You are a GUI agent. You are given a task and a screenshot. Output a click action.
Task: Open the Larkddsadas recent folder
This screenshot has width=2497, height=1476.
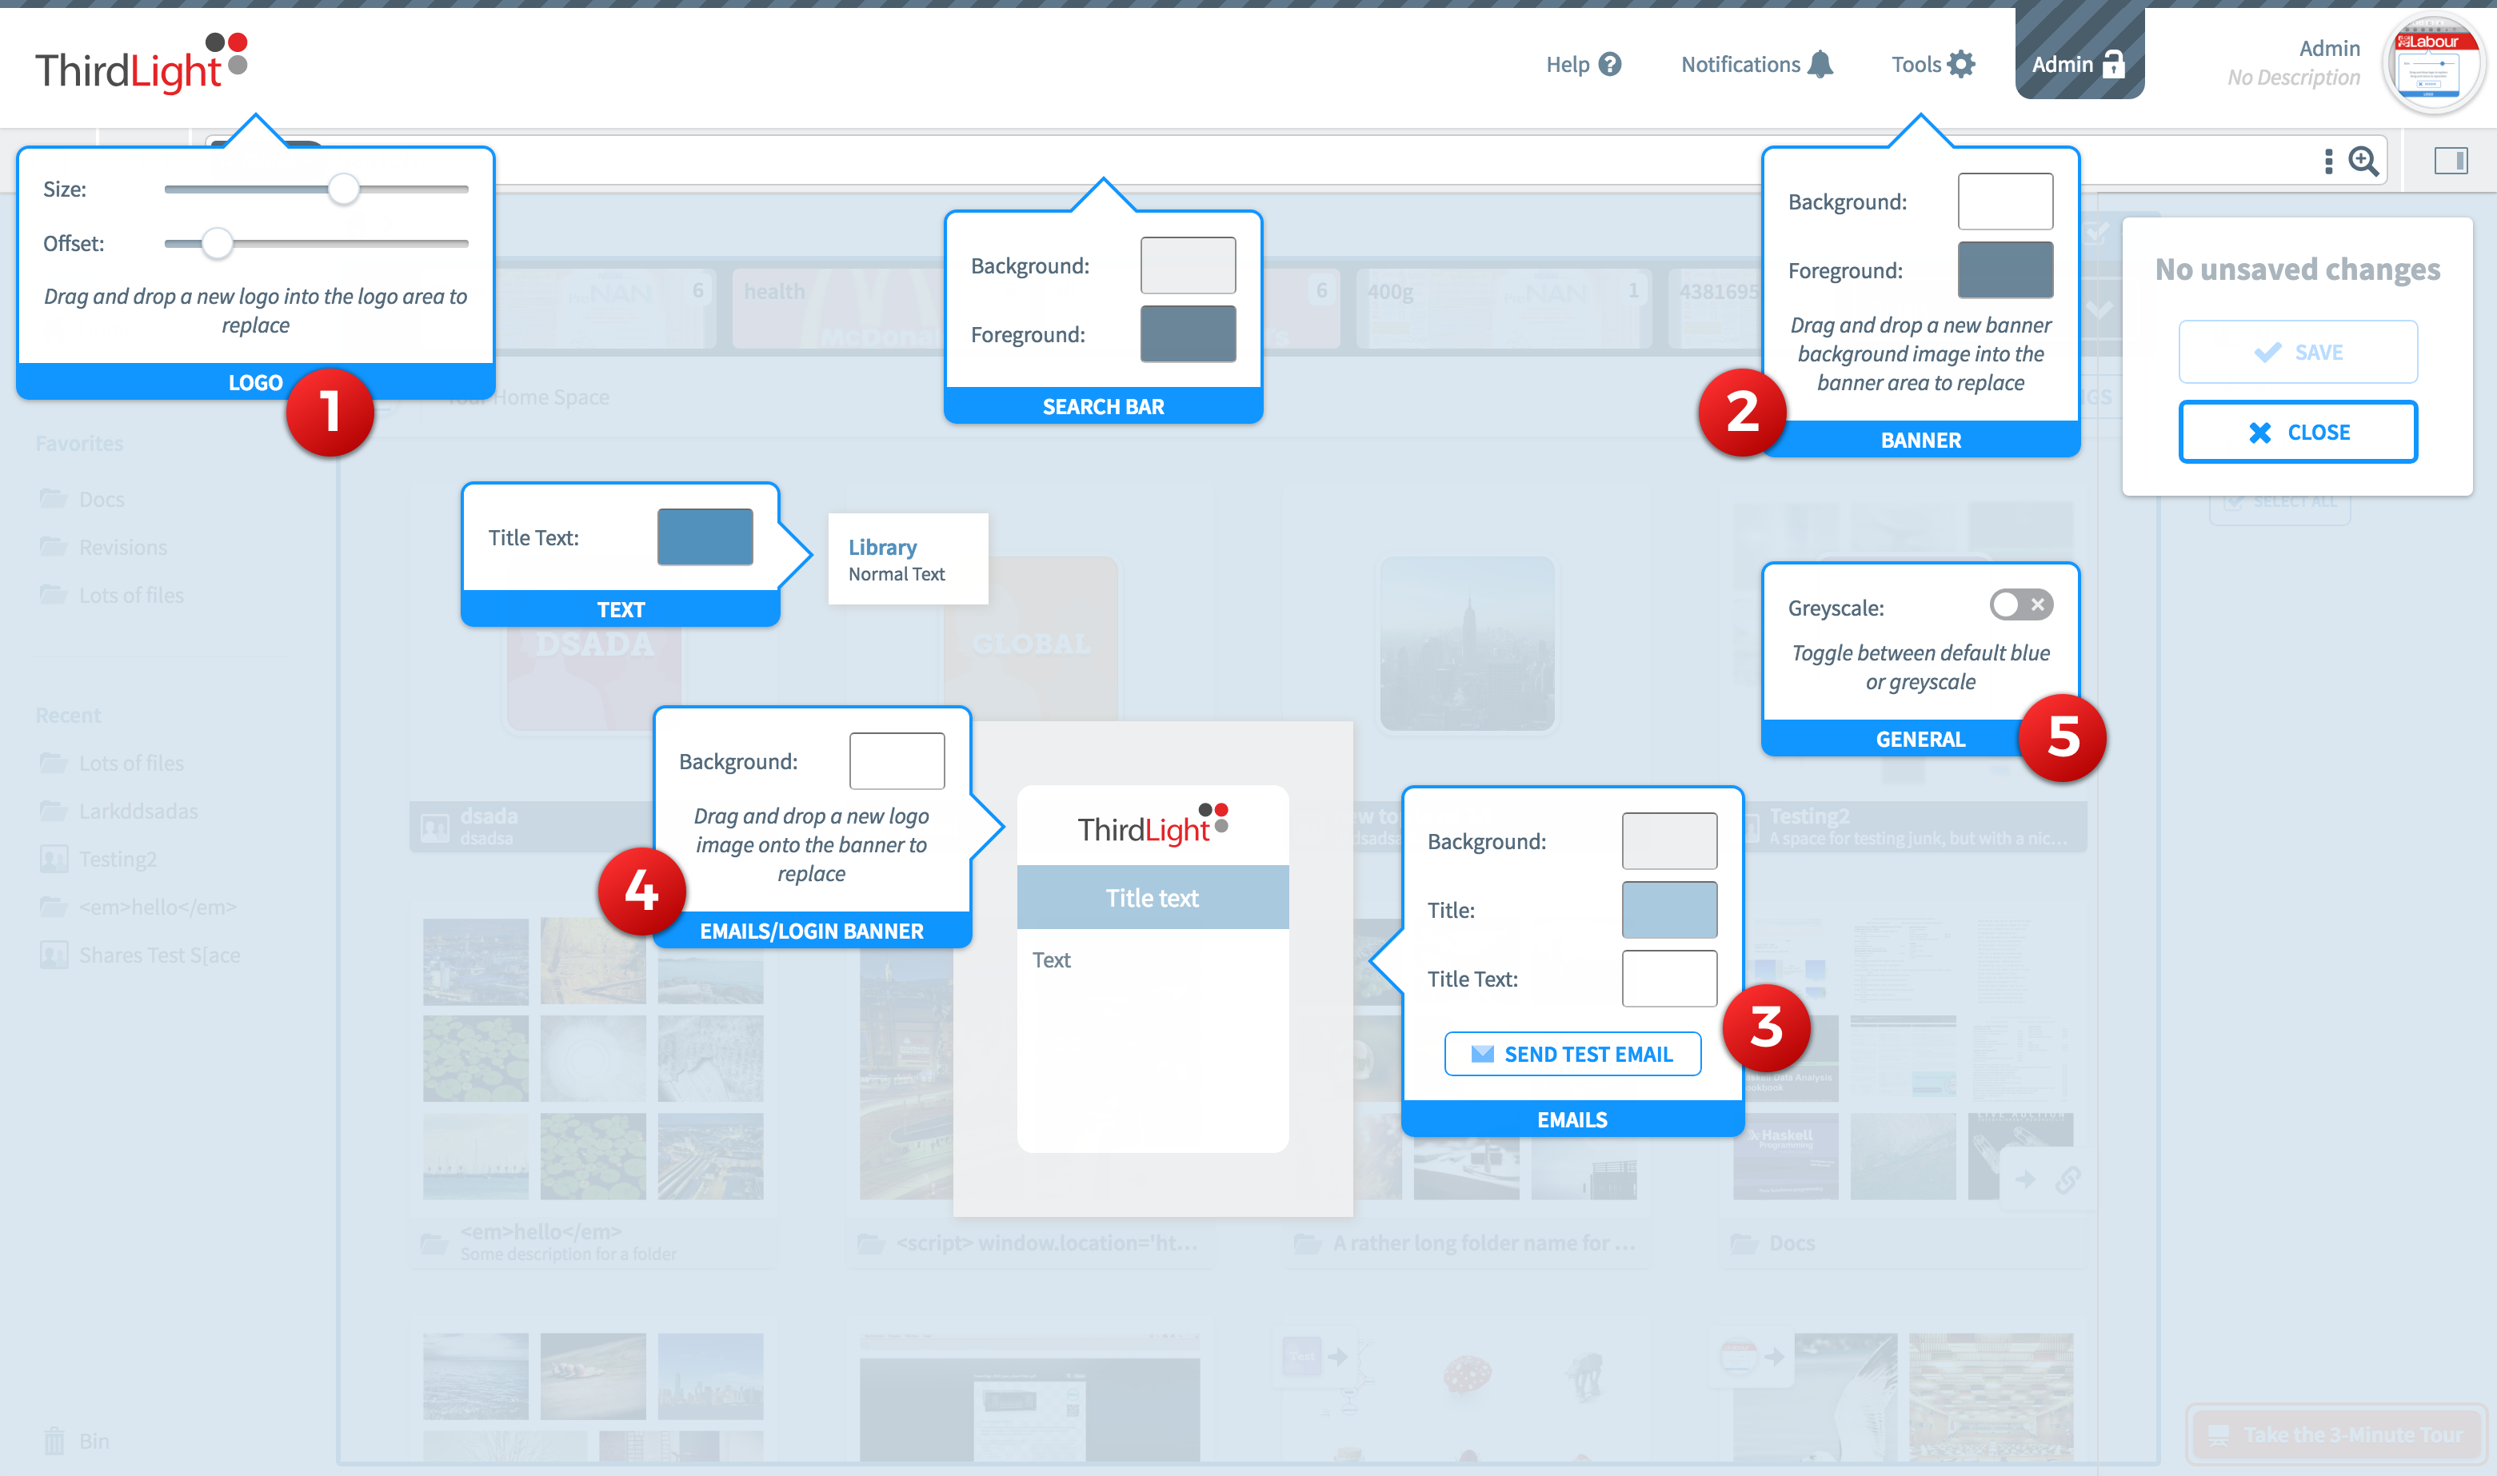pos(118,811)
